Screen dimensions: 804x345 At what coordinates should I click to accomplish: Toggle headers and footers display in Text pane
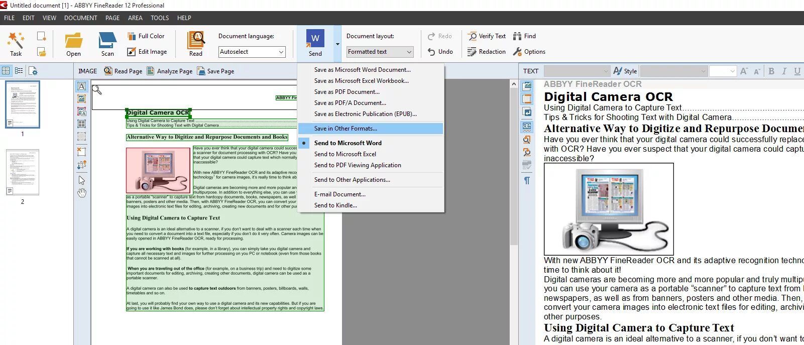coord(527,99)
